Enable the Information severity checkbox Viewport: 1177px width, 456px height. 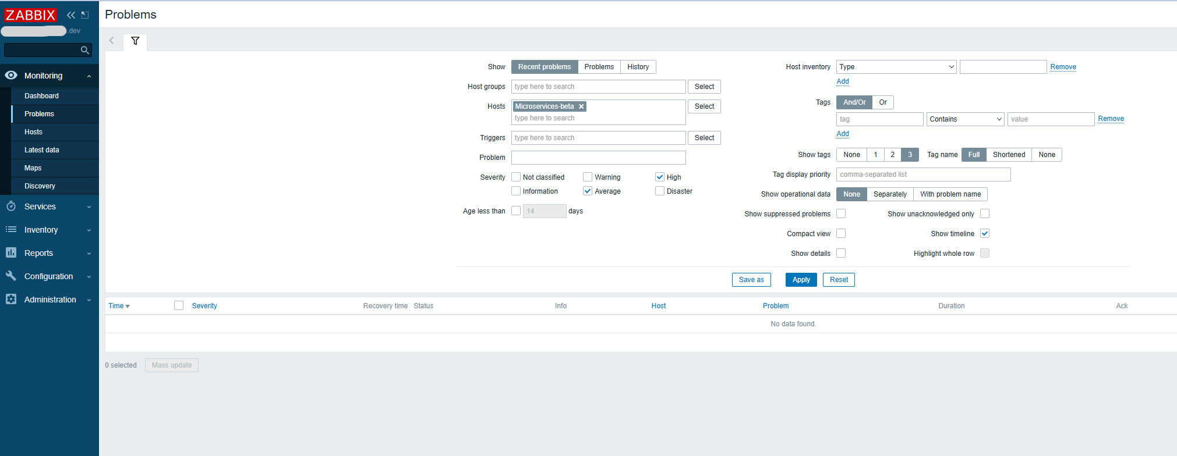516,191
